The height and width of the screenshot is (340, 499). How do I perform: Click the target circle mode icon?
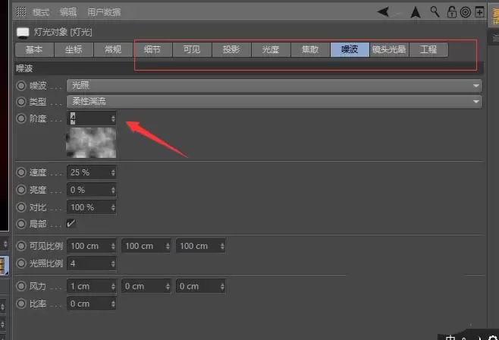point(465,12)
